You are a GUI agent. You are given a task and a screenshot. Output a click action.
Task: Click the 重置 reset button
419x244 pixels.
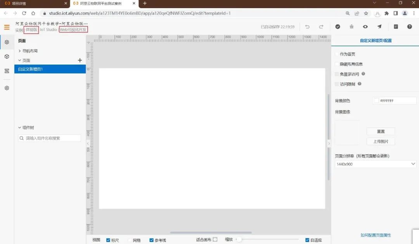click(x=381, y=131)
